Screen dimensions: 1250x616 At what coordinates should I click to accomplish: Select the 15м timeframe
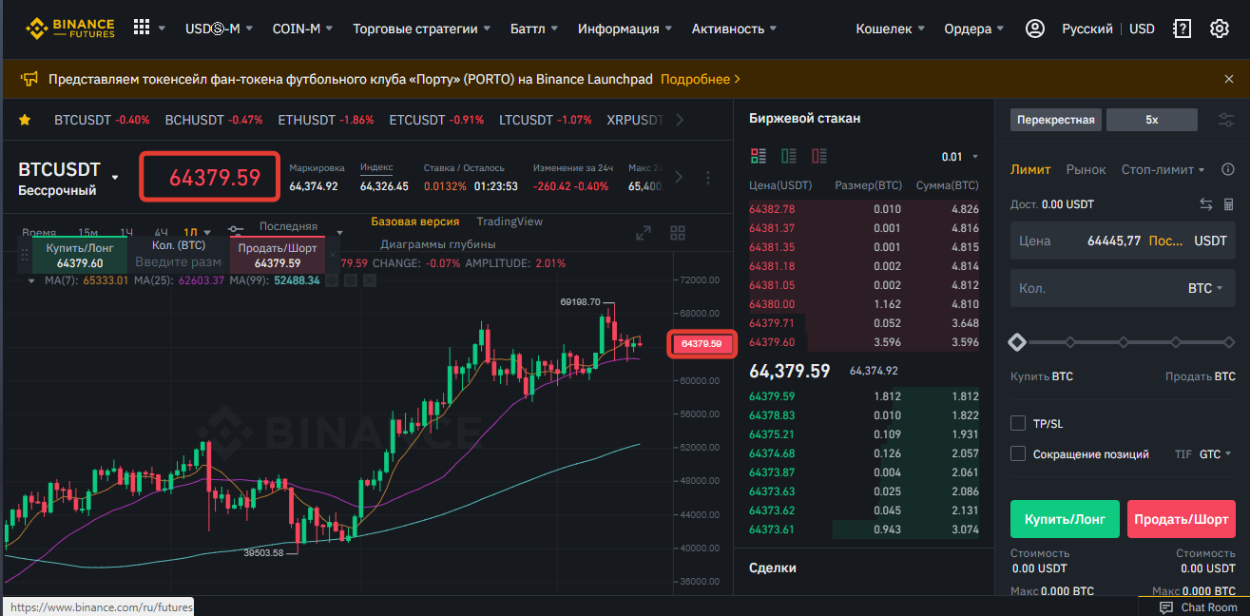87,232
